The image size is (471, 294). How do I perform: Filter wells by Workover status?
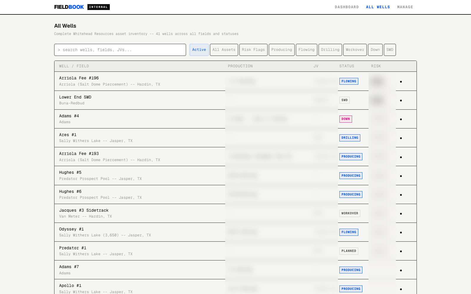pos(355,50)
